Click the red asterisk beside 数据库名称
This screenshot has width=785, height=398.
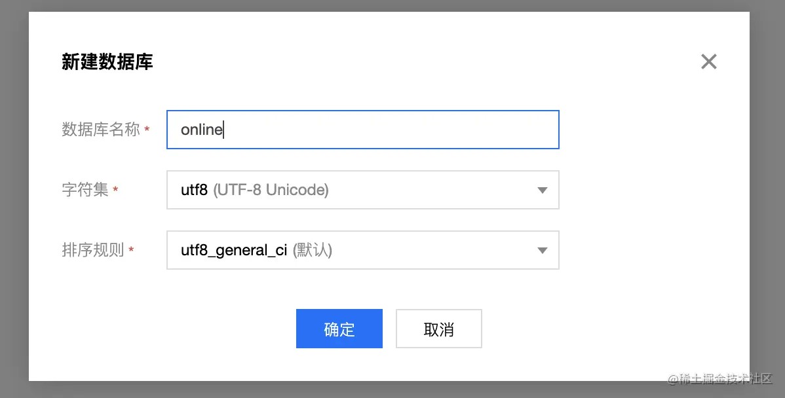(147, 130)
